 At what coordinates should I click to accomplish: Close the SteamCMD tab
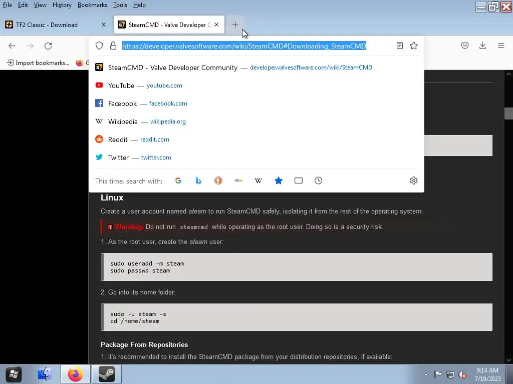216,25
